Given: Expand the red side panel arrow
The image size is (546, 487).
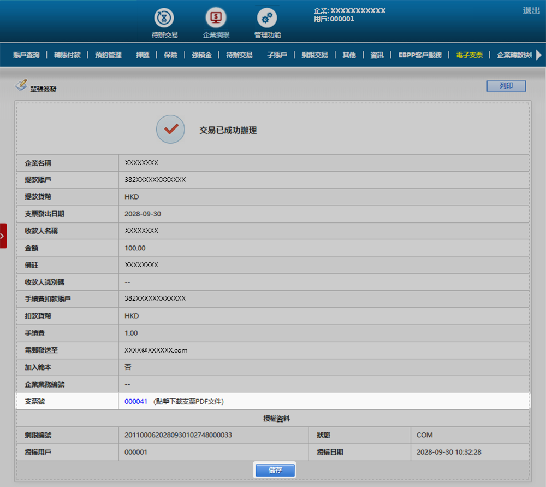Looking at the screenshot, I should pos(3,236).
